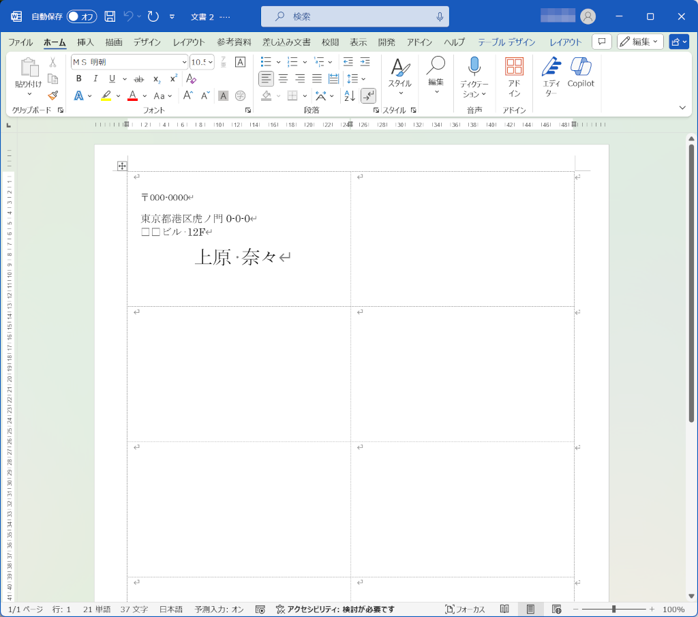Apply the yellow text highlight color
This screenshot has height=617, width=698.
pos(106,95)
